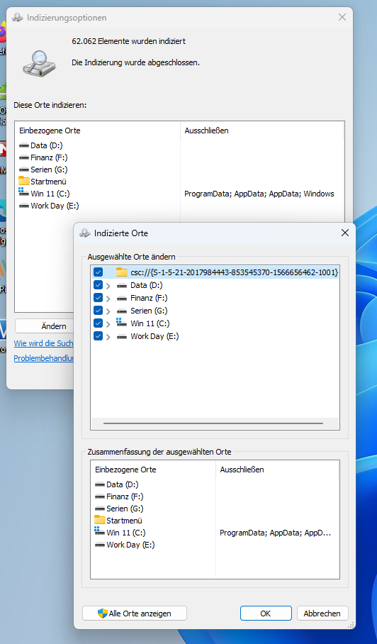Click the Win 11 (C:) drive icon in tree
Image resolution: width=377 pixels, height=644 pixels.
(x=121, y=322)
